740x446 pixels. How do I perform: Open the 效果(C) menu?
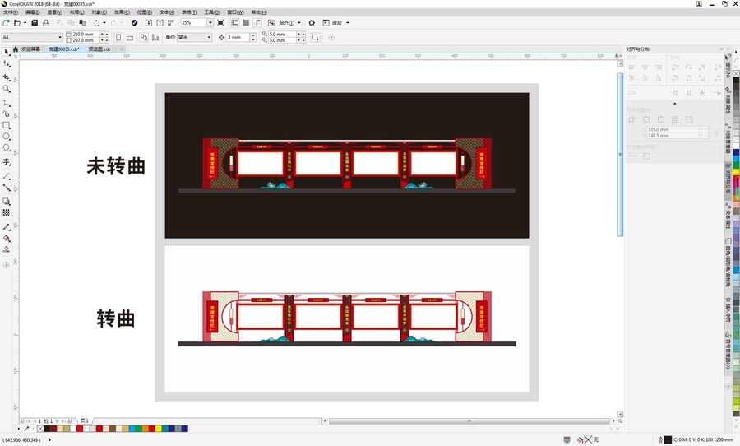122,12
